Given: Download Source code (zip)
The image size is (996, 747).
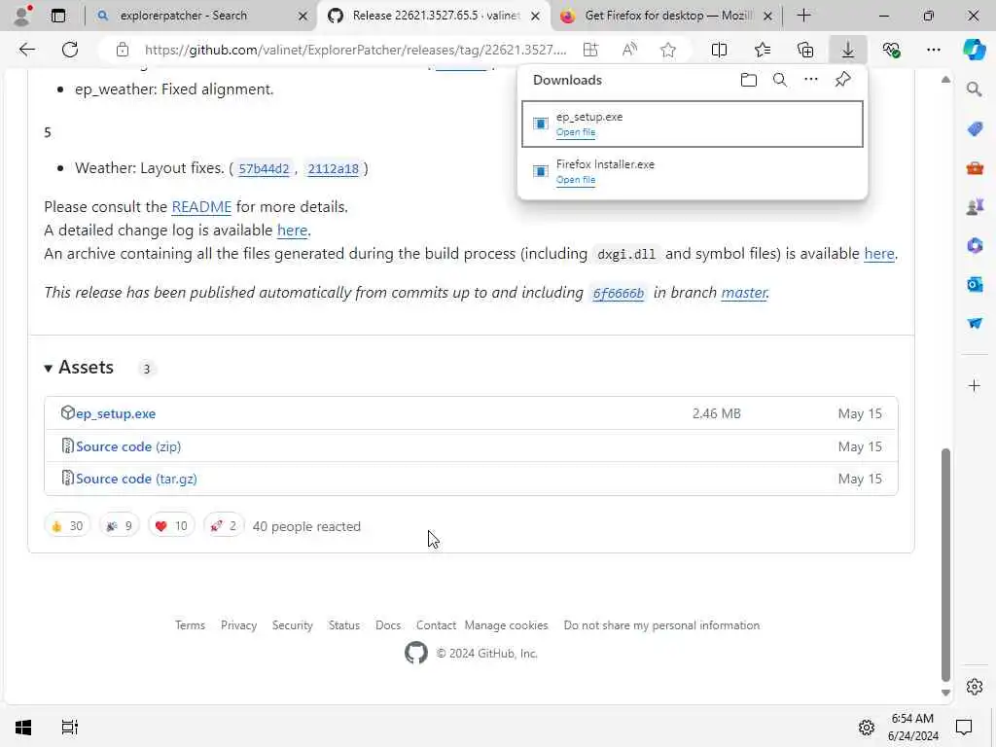Looking at the screenshot, I should pyautogui.click(x=128, y=446).
